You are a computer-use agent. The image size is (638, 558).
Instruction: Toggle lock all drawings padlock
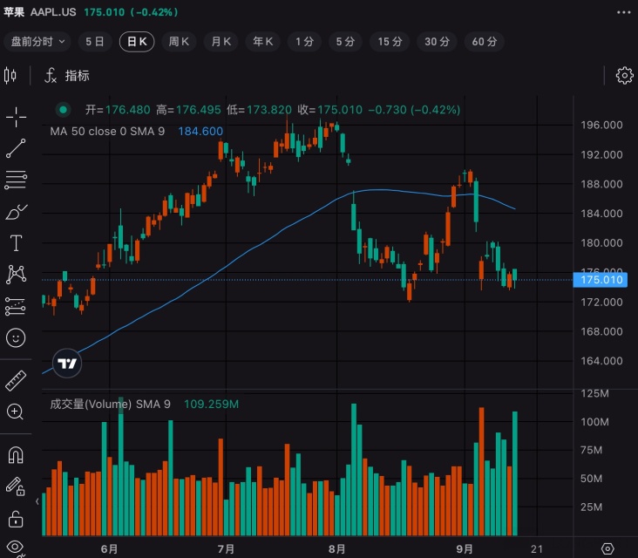click(x=16, y=519)
